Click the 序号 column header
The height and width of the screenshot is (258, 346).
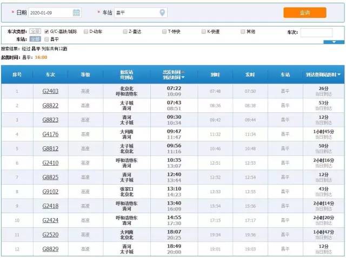click(17, 74)
